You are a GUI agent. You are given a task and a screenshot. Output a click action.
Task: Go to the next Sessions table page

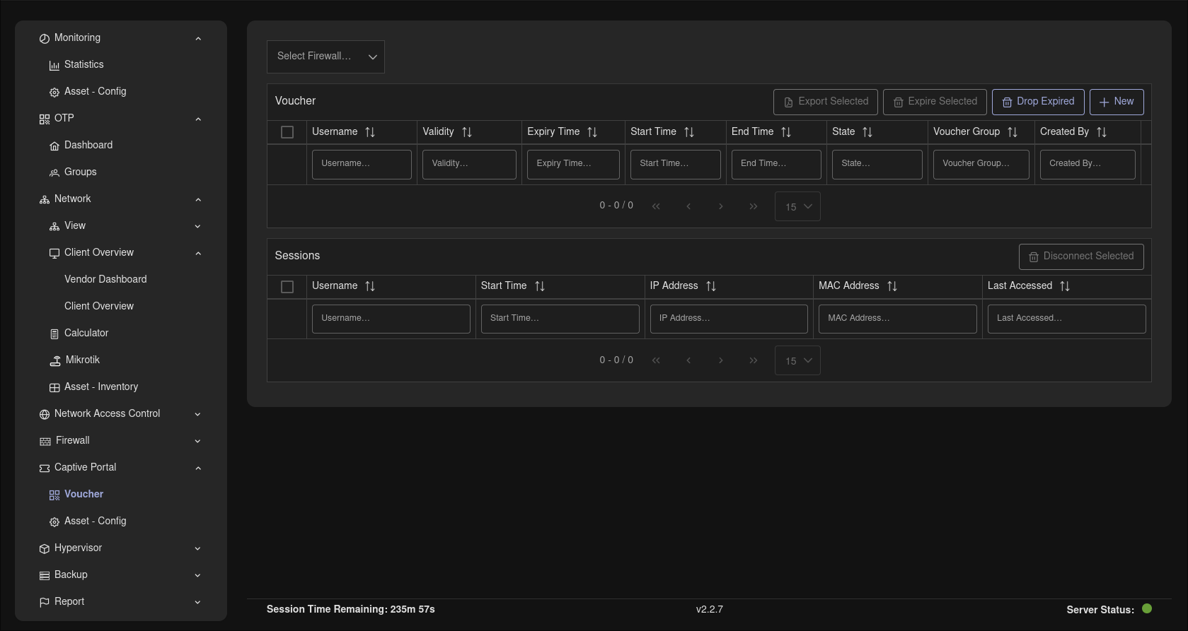click(x=721, y=360)
